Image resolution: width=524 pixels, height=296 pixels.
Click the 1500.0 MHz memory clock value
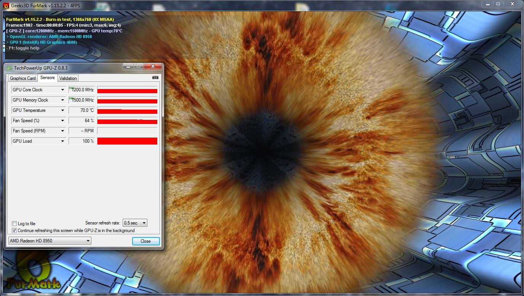[x=81, y=100]
